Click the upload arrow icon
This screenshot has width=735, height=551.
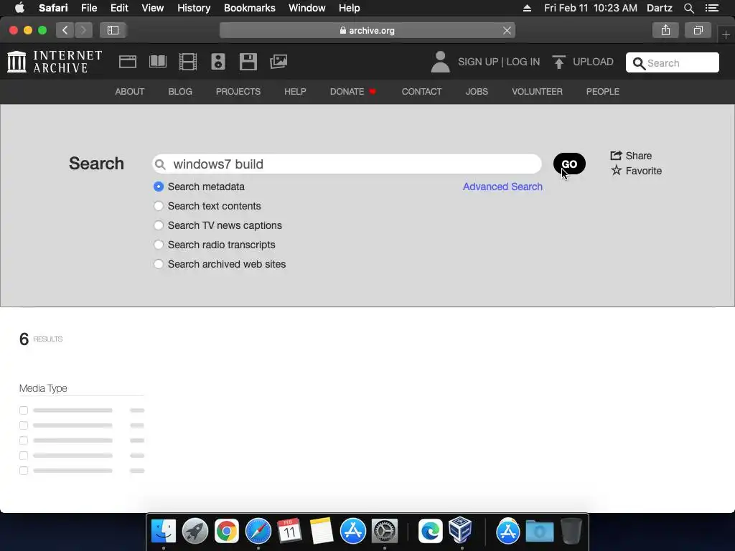click(558, 62)
